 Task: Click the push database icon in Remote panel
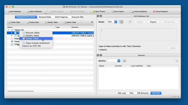(x=177, y=61)
